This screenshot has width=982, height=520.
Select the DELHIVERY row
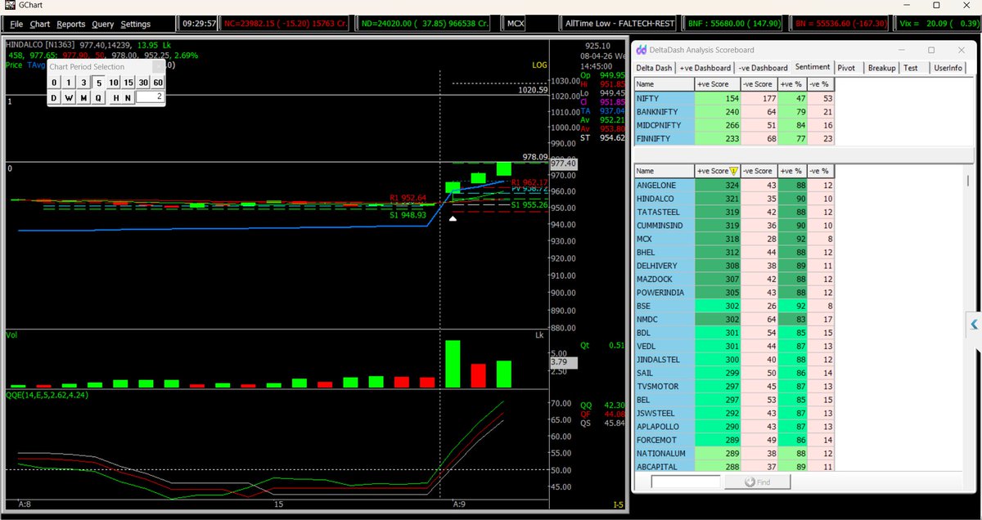click(734, 266)
